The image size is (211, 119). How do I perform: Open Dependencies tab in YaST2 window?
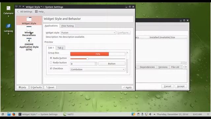pos(147,67)
